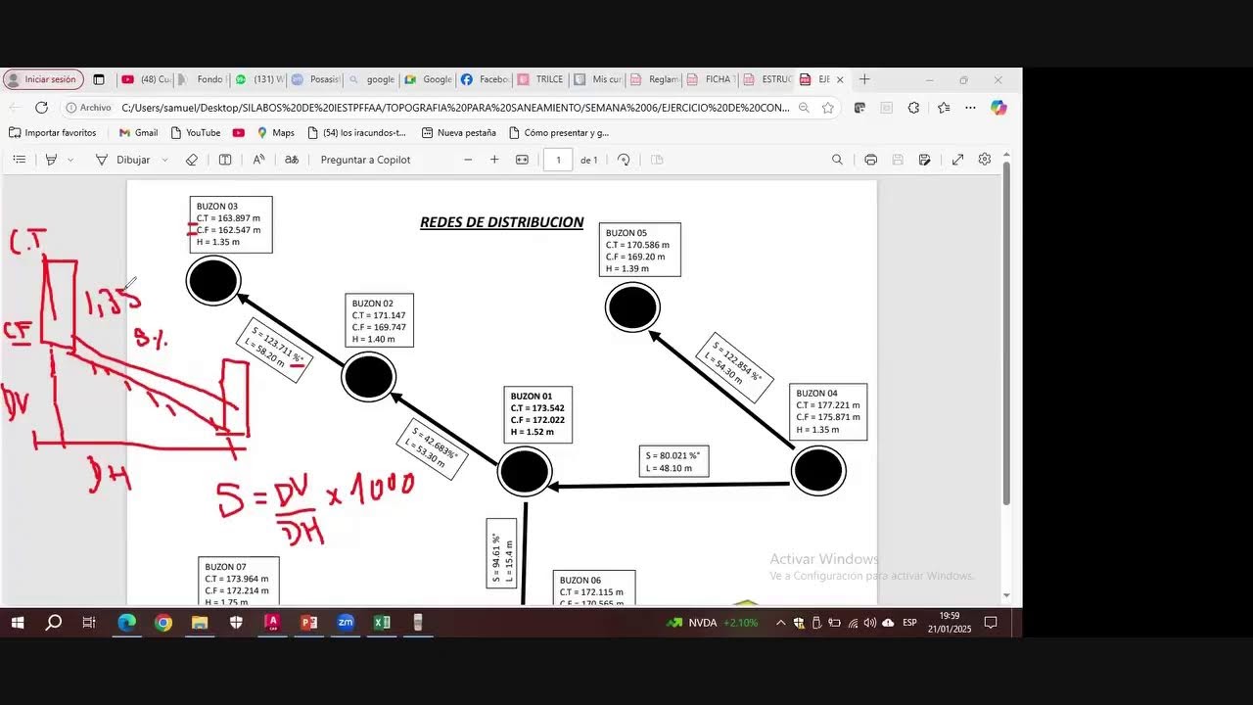Rotate the PDF page
The height and width of the screenshot is (705, 1253).
624,160
